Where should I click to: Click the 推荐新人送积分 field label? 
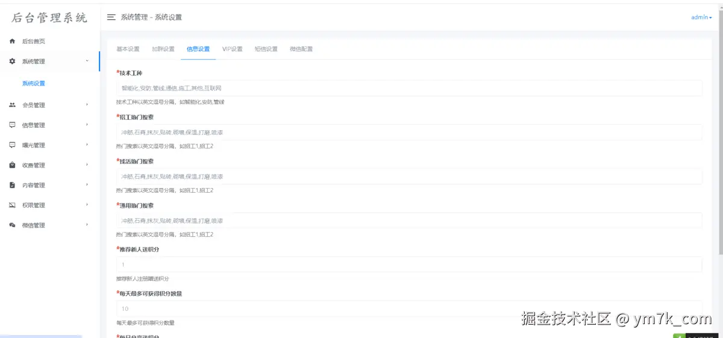(139, 249)
